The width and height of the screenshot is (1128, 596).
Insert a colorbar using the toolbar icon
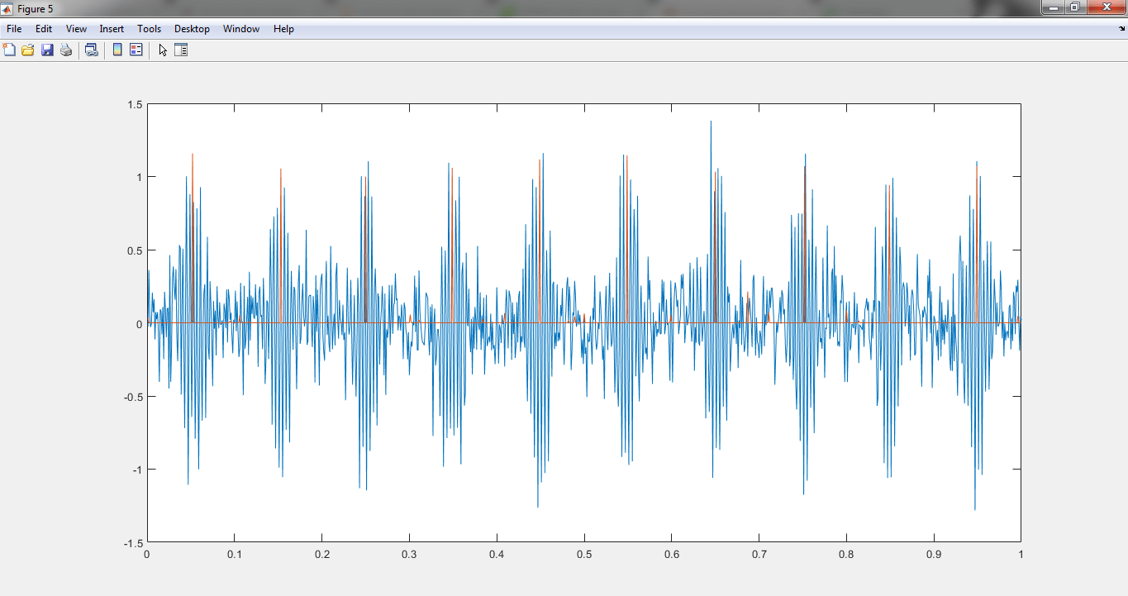coord(117,50)
